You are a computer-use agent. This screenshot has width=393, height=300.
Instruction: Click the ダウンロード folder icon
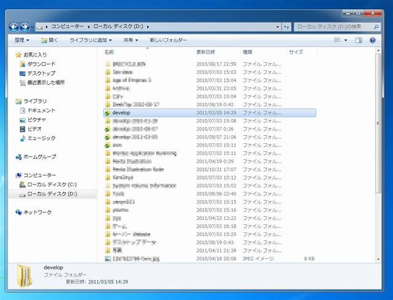click(22, 64)
